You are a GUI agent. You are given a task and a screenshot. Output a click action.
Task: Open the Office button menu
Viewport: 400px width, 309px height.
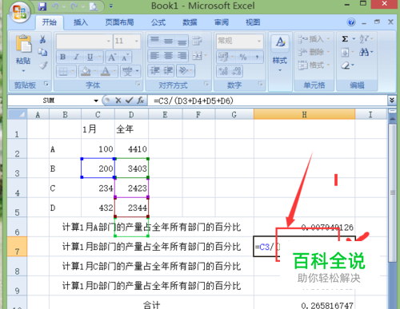pyautogui.click(x=19, y=12)
